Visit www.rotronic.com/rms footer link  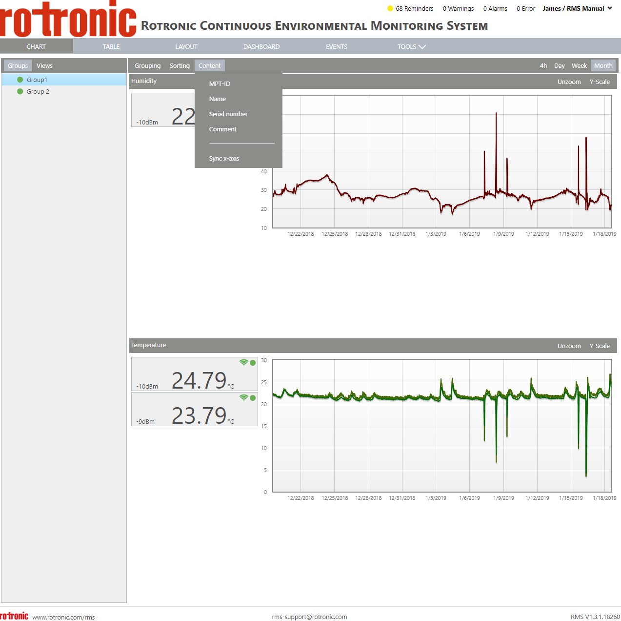pos(63,617)
